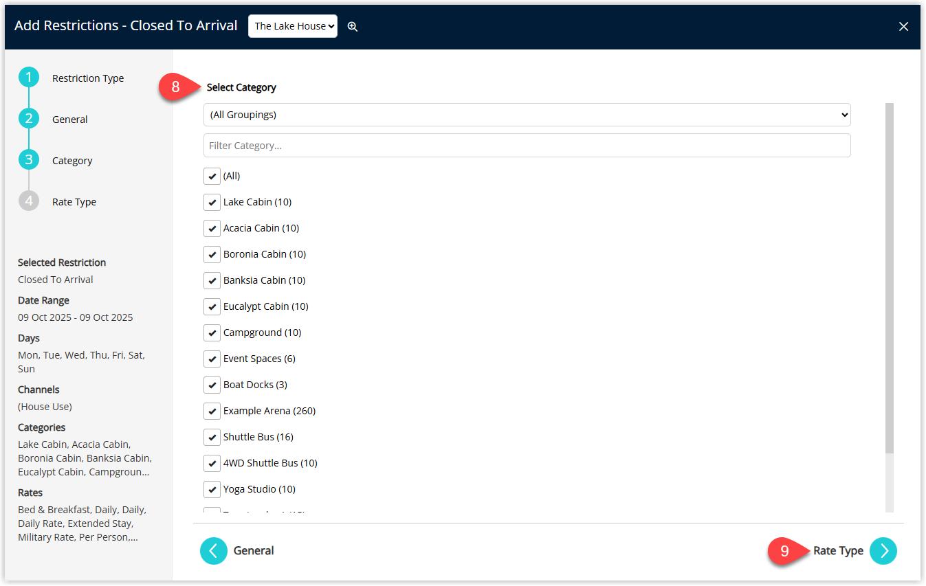Close the Add Restrictions dialog

[x=904, y=26]
